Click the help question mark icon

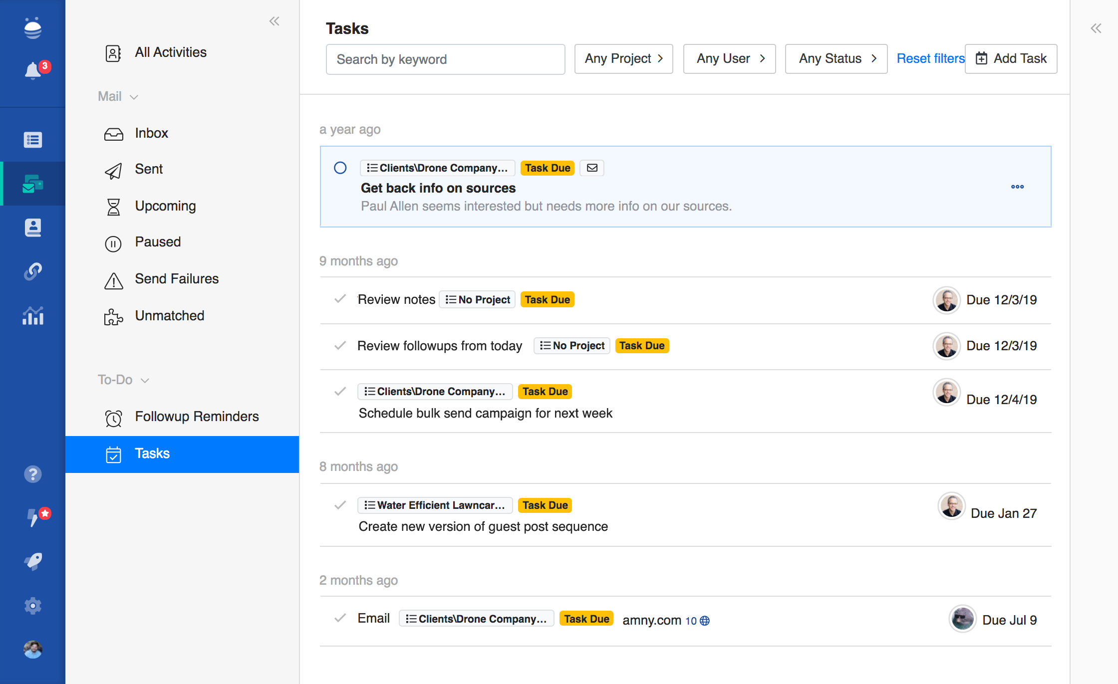tap(33, 474)
